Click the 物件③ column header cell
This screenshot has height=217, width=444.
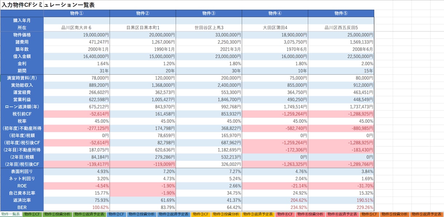(209, 13)
